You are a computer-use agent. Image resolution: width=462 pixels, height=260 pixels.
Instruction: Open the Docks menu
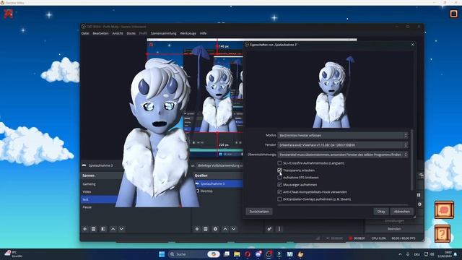tap(131, 33)
